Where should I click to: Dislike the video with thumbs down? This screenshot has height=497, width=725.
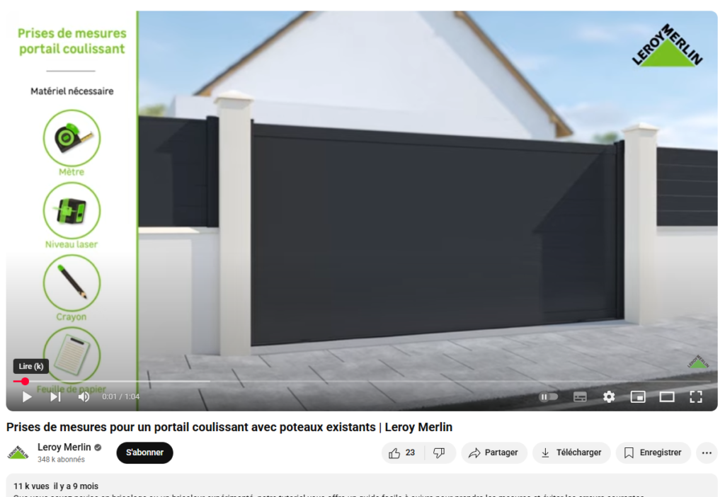439,453
